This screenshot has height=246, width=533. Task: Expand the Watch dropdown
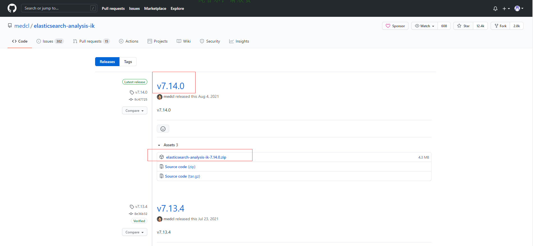point(424,26)
